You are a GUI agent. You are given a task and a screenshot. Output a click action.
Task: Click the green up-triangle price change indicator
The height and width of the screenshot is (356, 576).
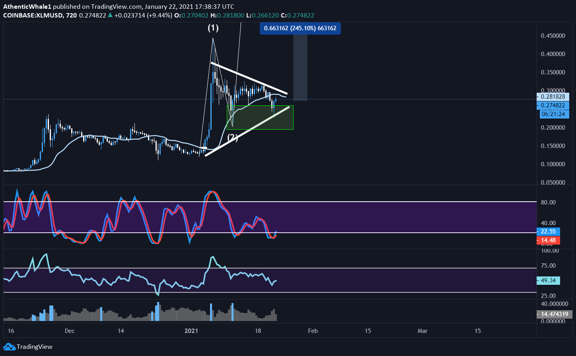(110, 15)
